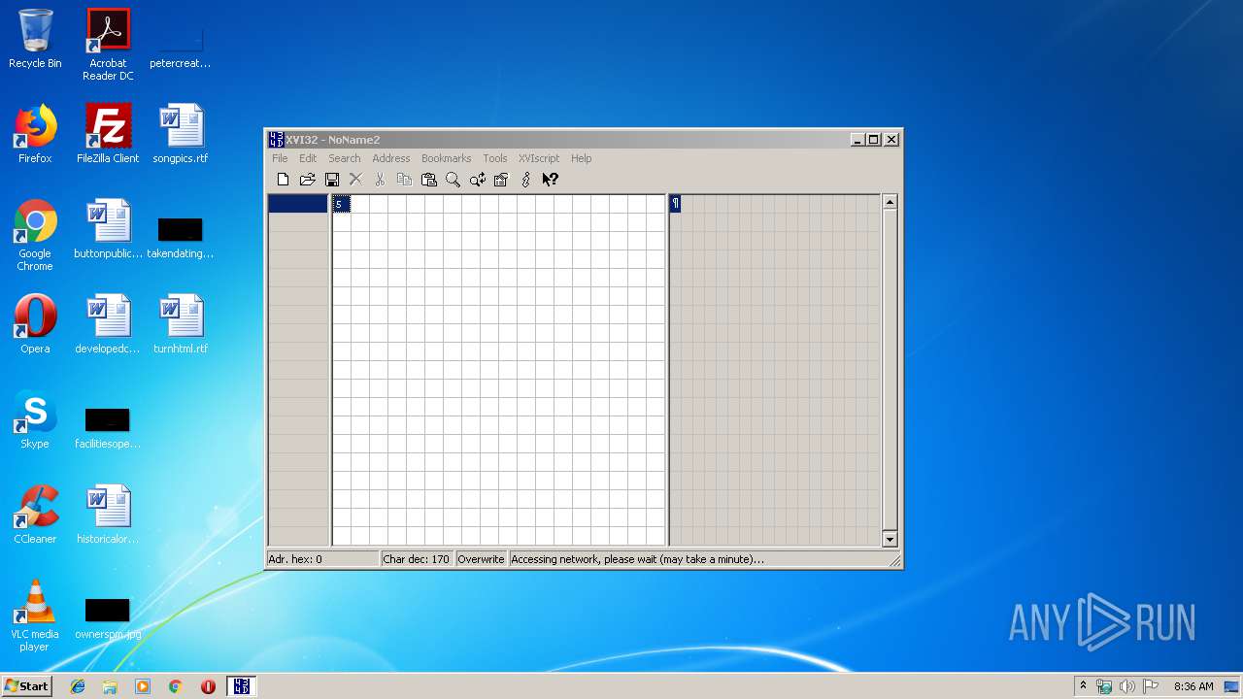Select the facilitiesope desktop file

coord(108,427)
